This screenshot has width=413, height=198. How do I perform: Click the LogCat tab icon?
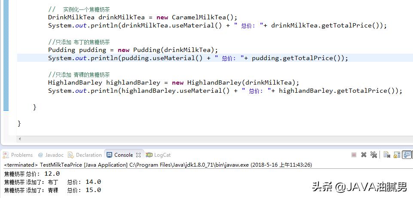click(x=149, y=155)
